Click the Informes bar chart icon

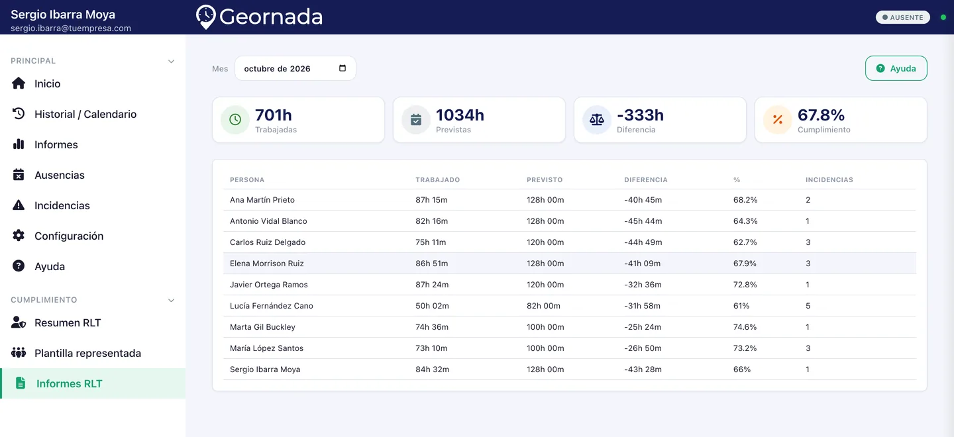19,144
